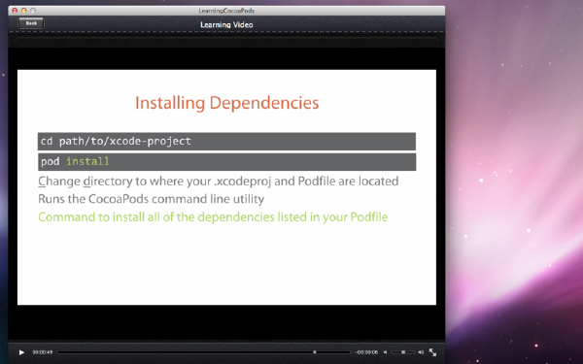Minimize the LearningCocoaPods window

pyautogui.click(x=23, y=11)
